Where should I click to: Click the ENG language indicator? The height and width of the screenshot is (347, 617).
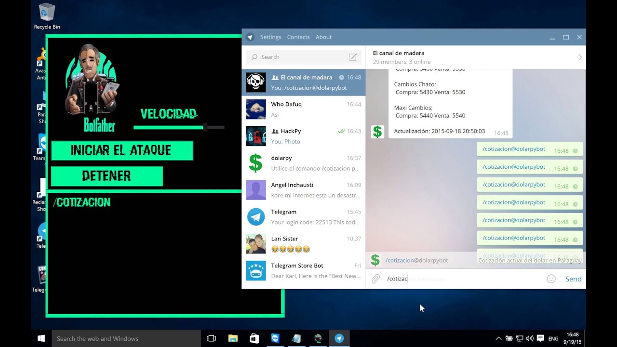(x=554, y=338)
